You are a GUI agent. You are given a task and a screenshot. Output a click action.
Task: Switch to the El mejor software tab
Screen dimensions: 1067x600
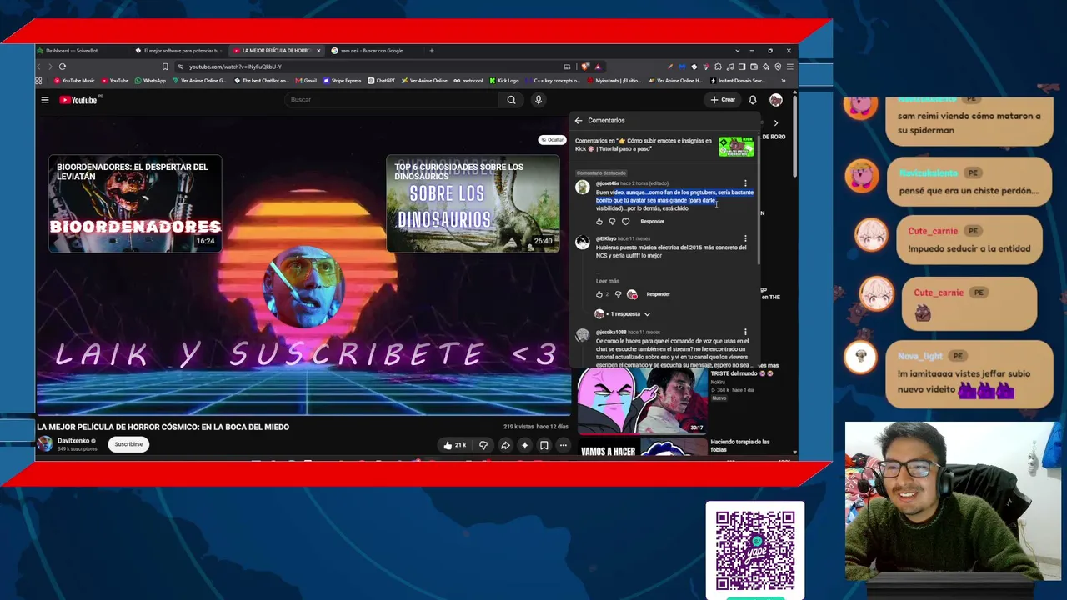point(179,51)
